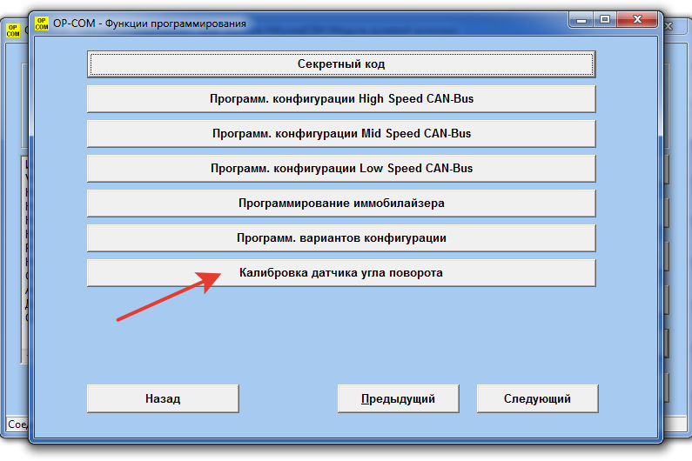Screen dimensions: 692x461
Task: Minimize the Функции программирования window
Action: pos(581,19)
